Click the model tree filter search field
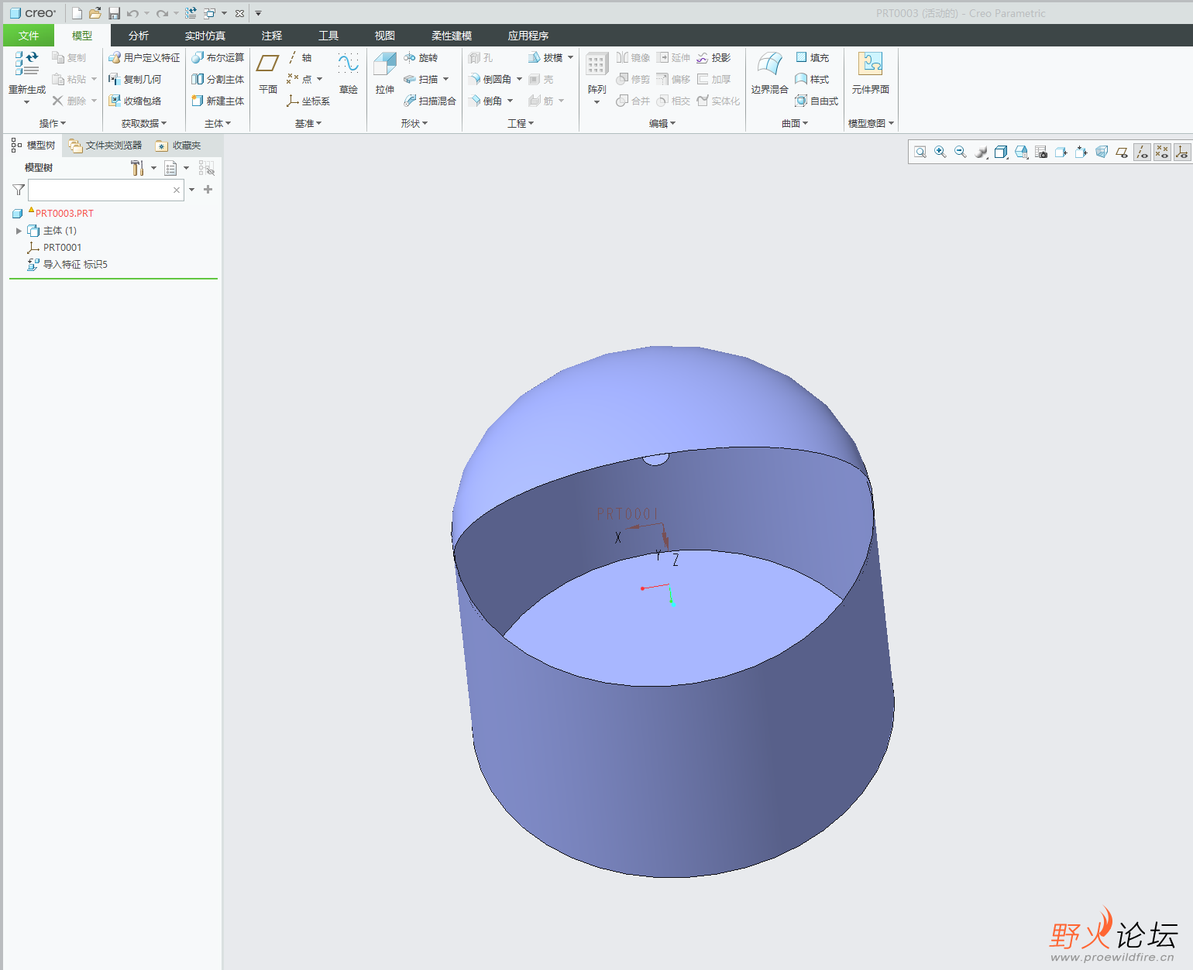This screenshot has height=970, width=1193. pos(101,190)
